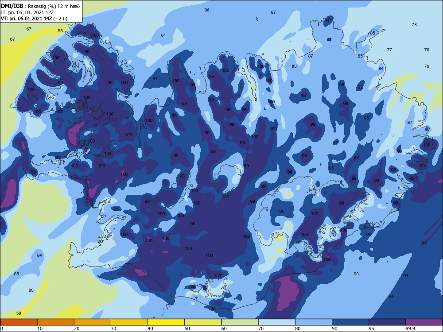Click the '78' humidity value on the map
The height and width of the screenshot is (332, 443).
click(414, 24)
